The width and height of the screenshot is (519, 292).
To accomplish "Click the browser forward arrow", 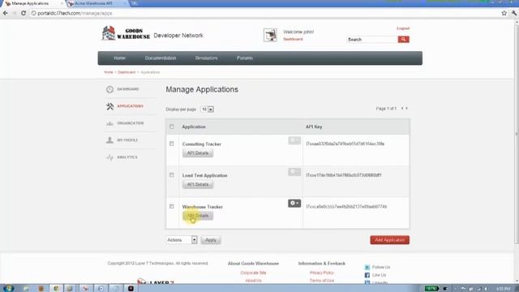I will pos(15,13).
